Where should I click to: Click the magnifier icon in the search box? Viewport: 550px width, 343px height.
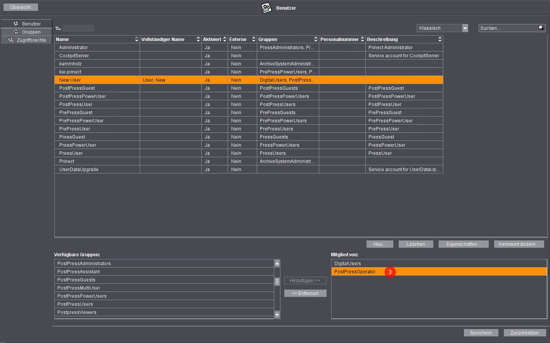click(541, 28)
